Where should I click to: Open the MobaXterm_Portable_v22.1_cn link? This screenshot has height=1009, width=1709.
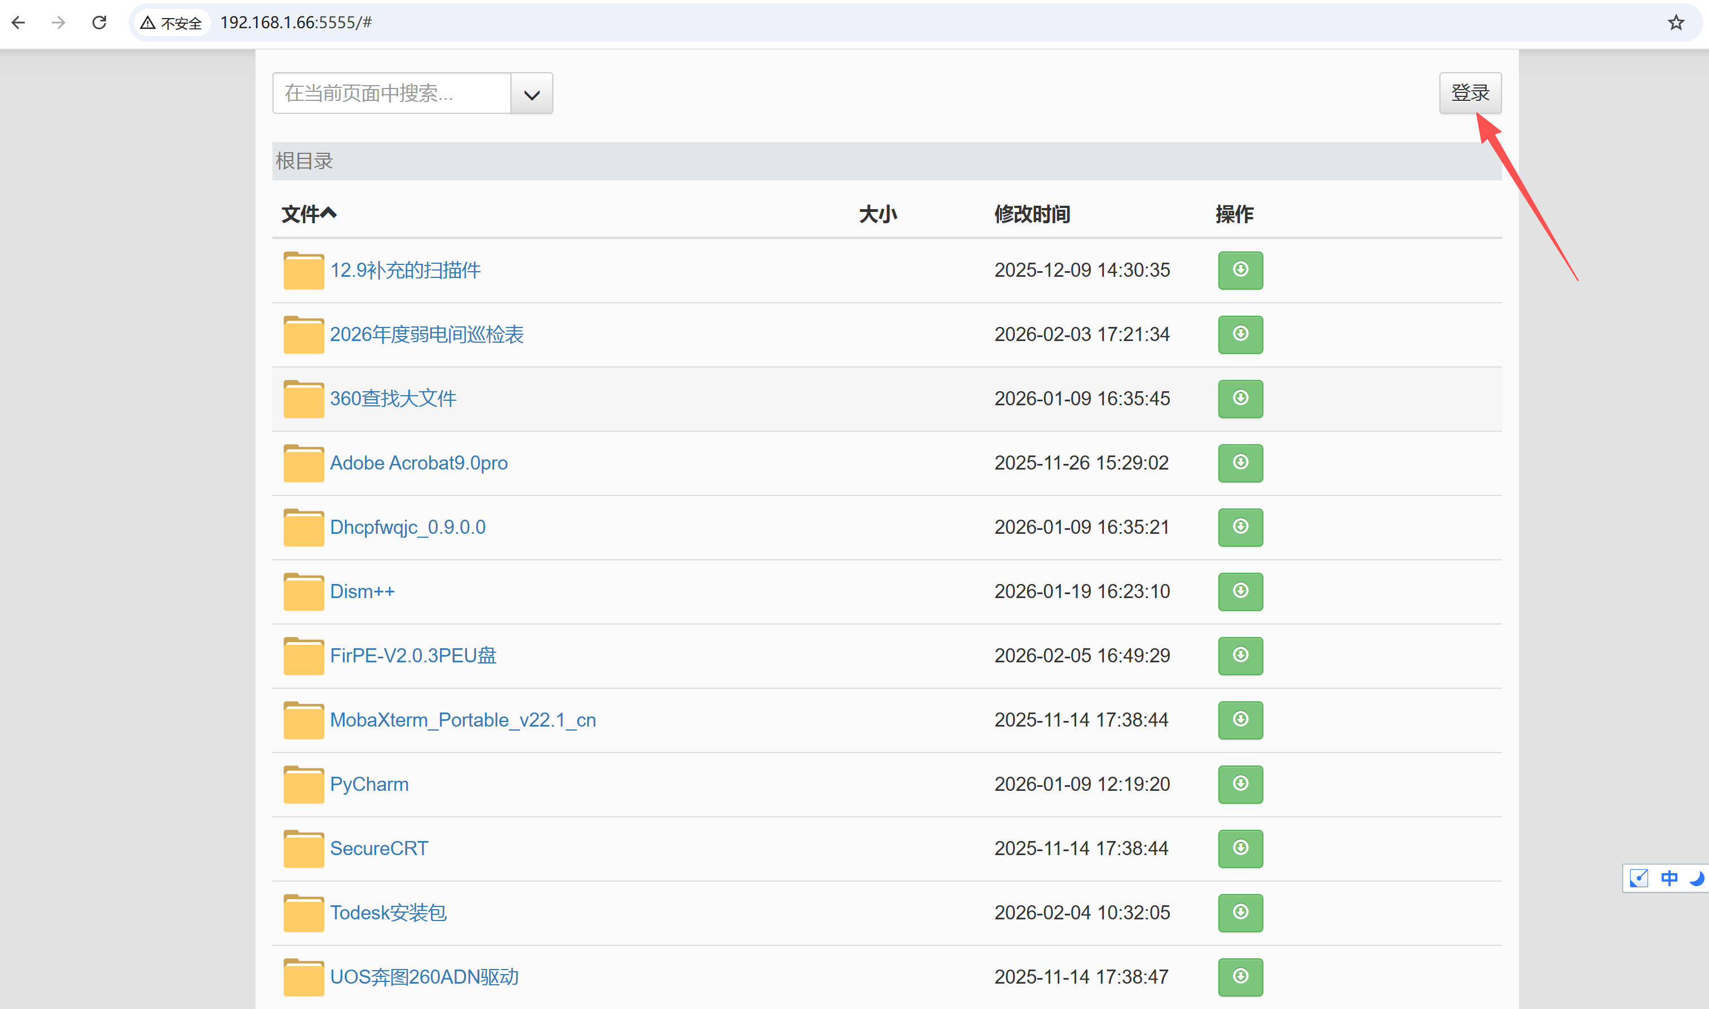pos(463,720)
